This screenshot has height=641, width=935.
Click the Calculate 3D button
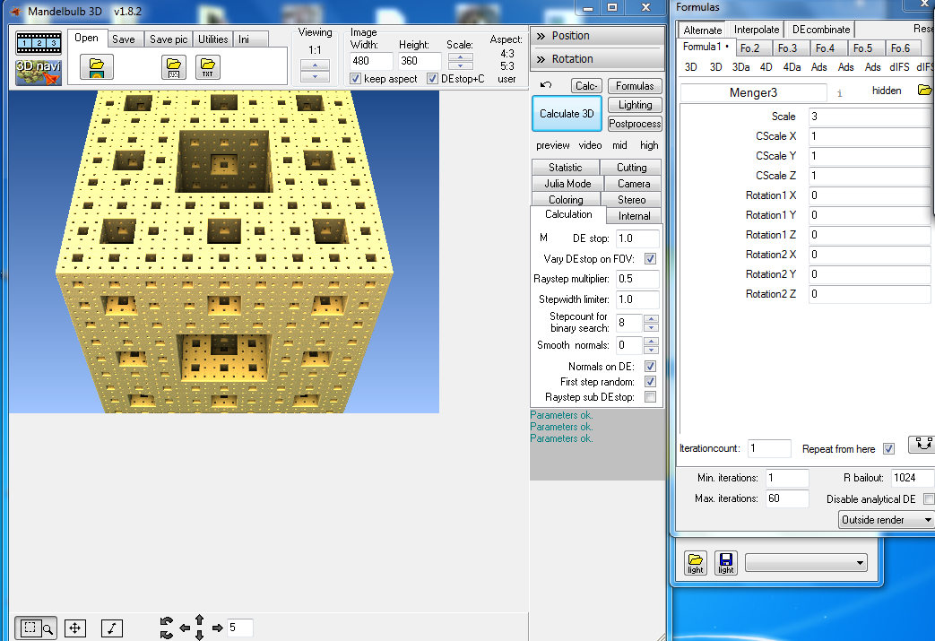567,113
